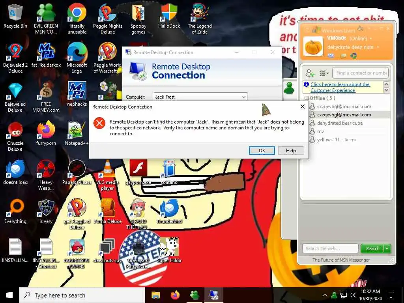Open the Chuzzle Deluxe desktop icon
The width and height of the screenshot is (404, 303).
tap(15, 137)
